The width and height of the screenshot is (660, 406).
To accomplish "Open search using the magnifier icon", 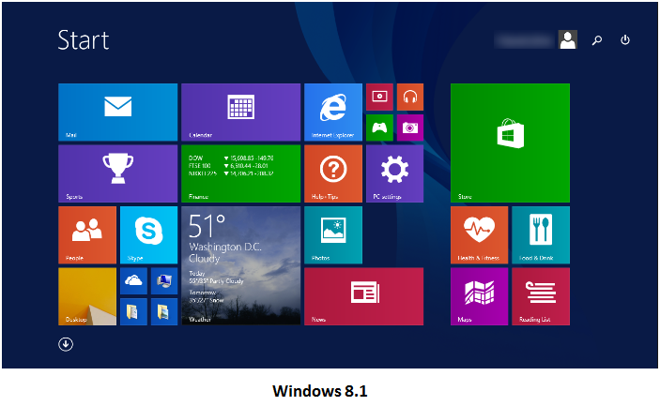I will tap(597, 40).
